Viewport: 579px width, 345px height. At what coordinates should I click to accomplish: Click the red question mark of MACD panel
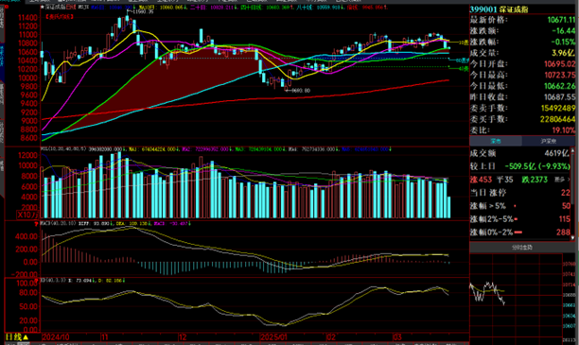[x=36, y=224]
